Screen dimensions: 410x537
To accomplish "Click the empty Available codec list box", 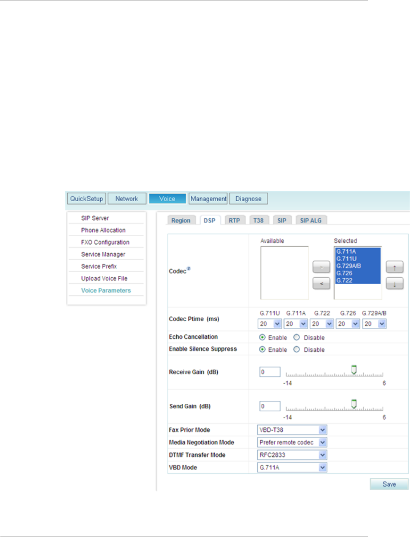I will [285, 273].
